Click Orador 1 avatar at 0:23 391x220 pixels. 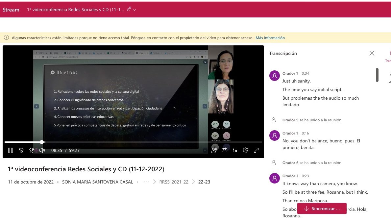275,178
